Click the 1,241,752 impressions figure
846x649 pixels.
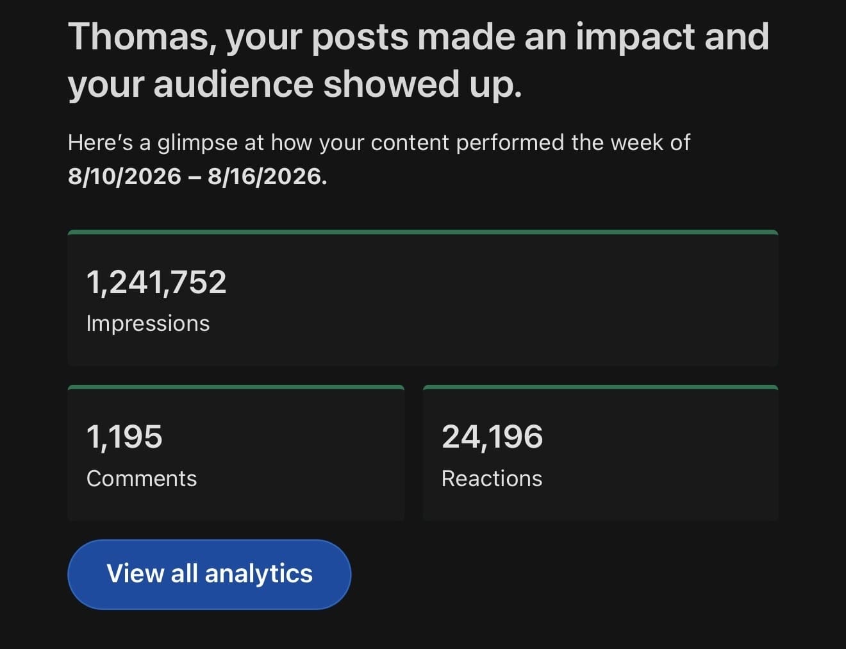pyautogui.click(x=156, y=282)
